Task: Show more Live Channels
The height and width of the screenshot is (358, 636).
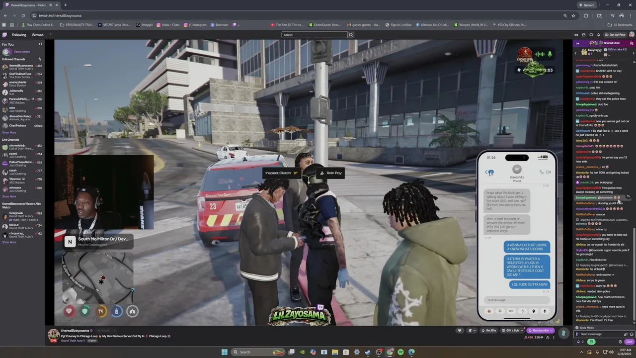Action: (x=9, y=196)
